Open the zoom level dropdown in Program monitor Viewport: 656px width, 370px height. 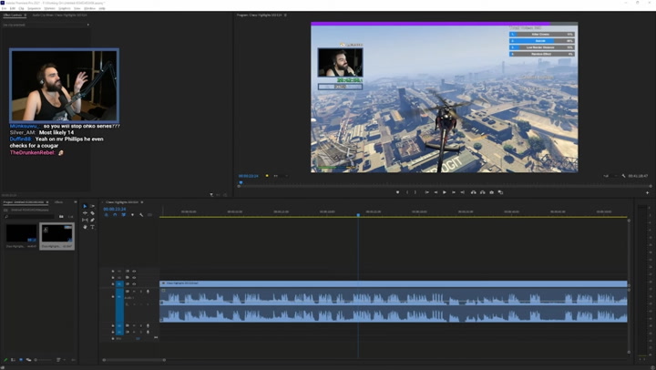(281, 176)
